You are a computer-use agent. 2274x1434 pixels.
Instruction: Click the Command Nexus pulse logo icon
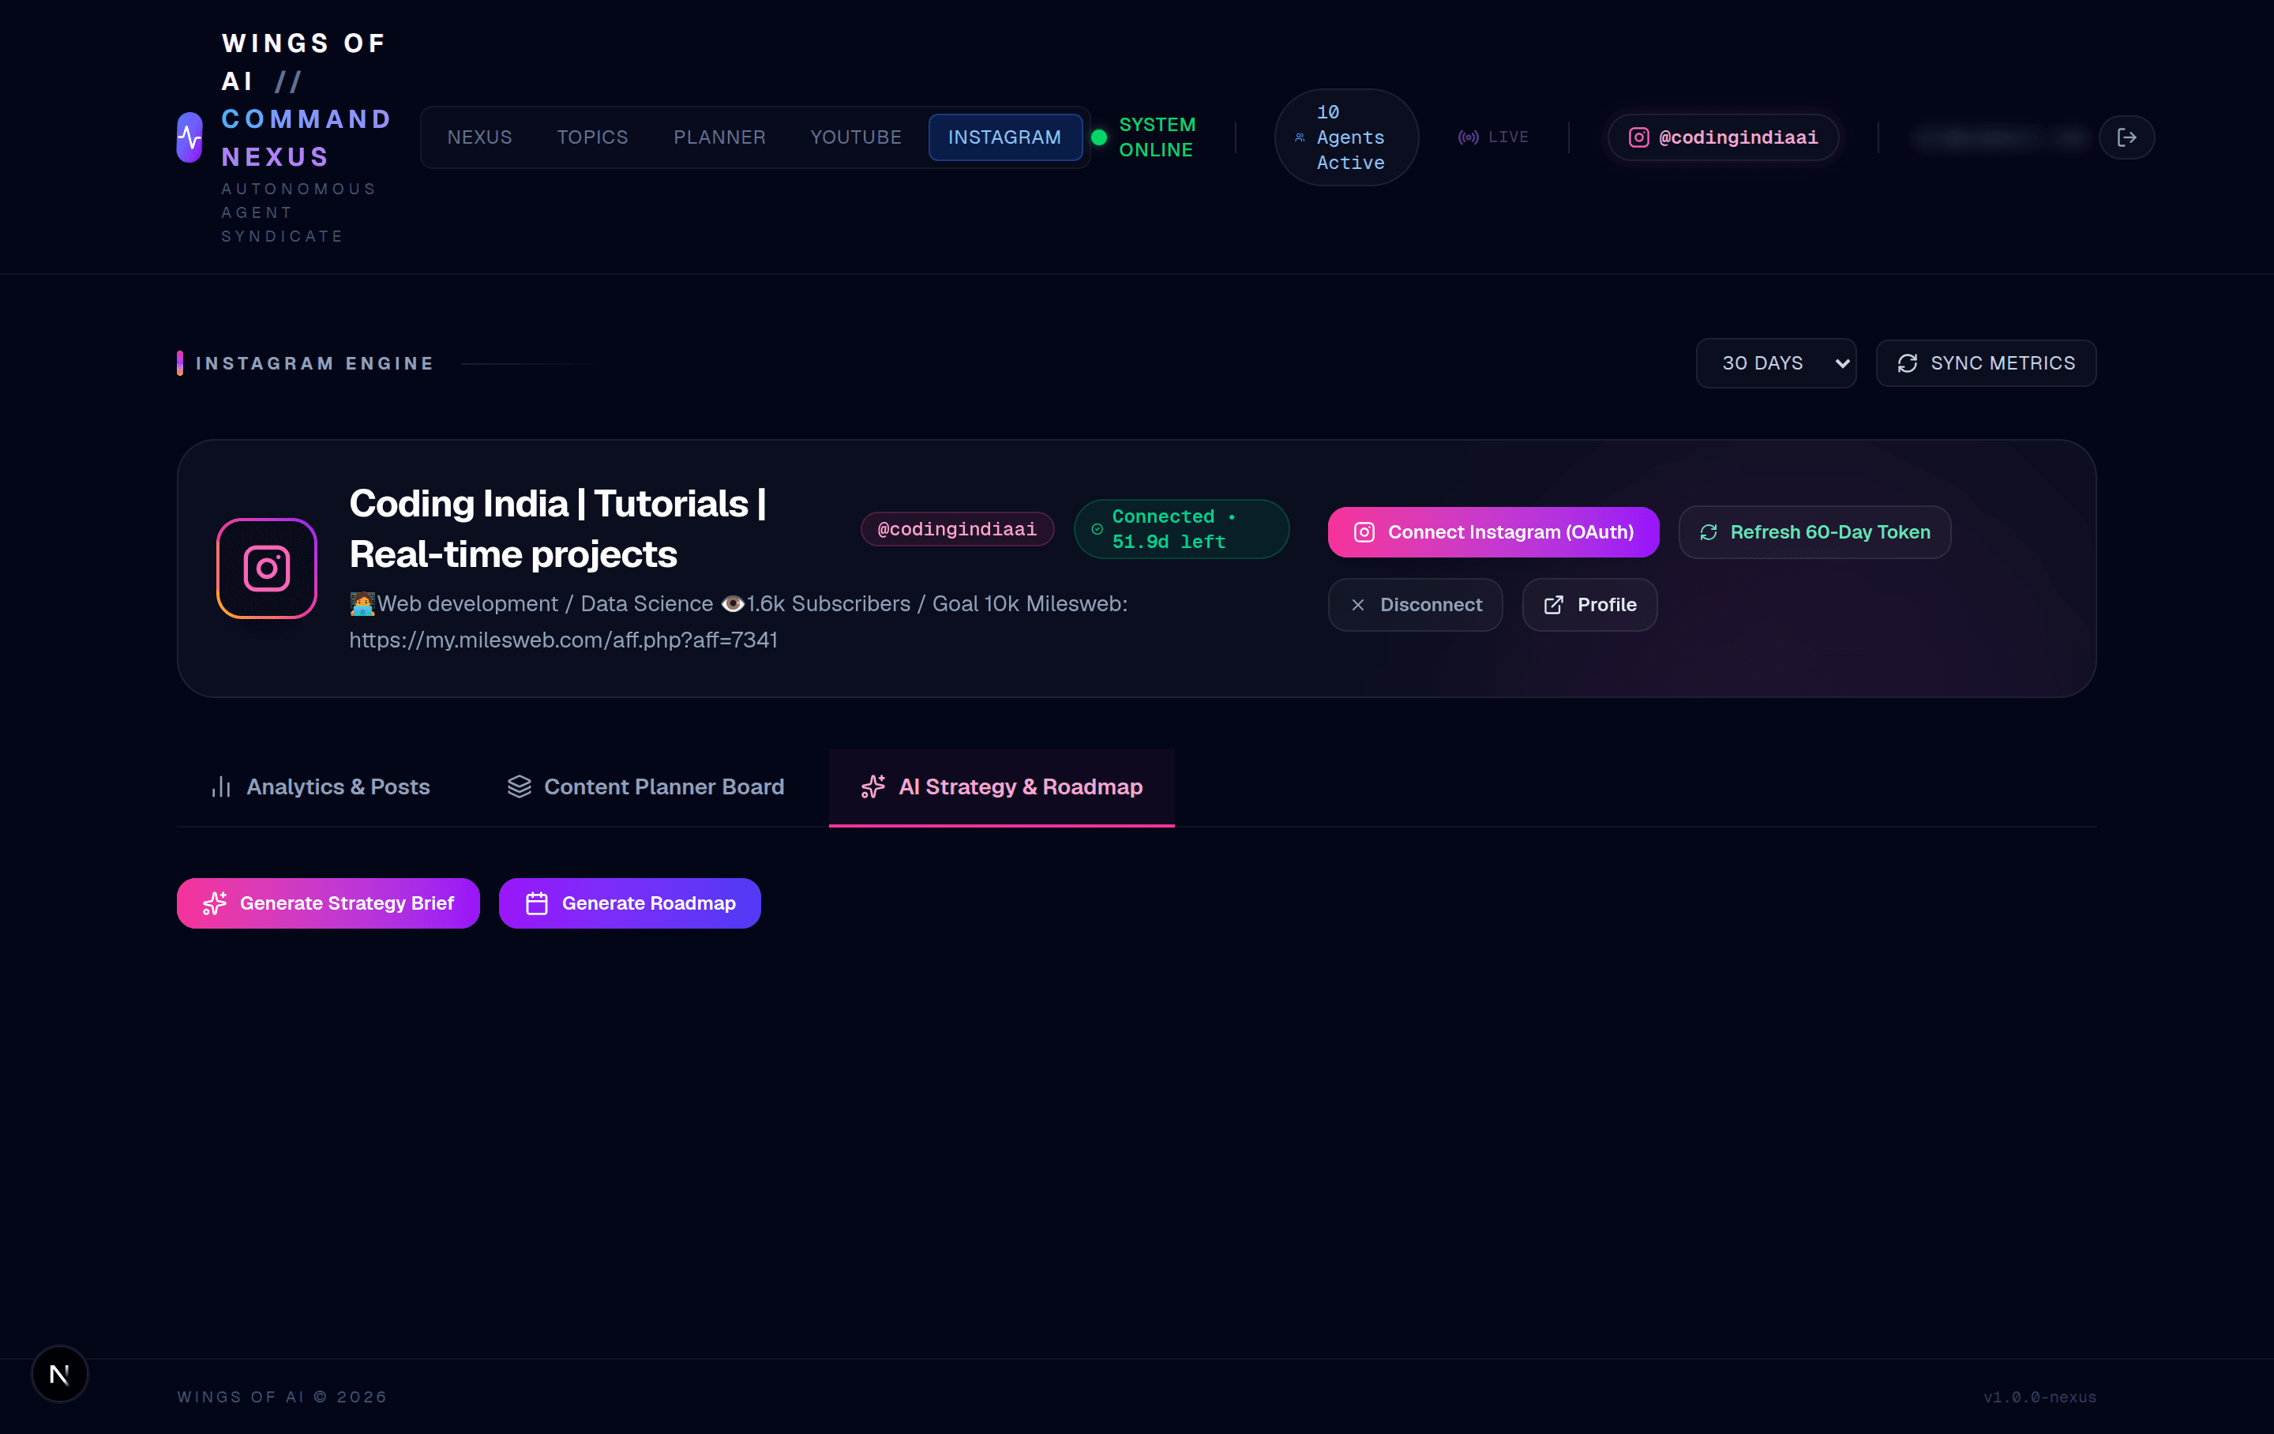pos(189,138)
